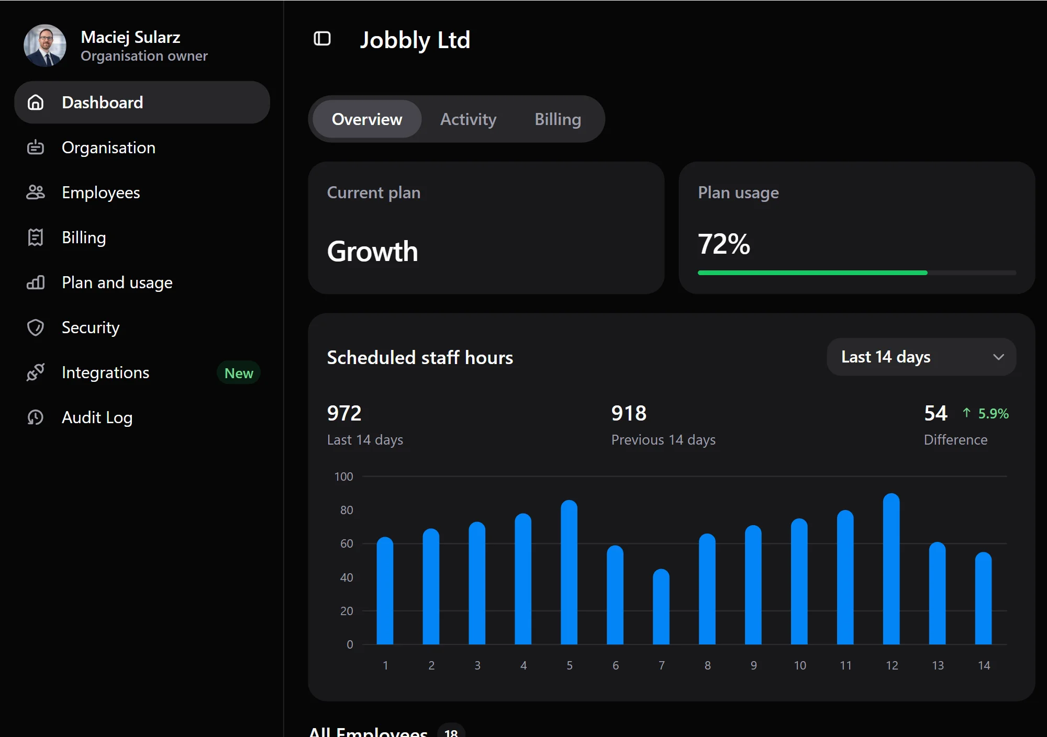The height and width of the screenshot is (737, 1047).
Task: Toggle the sidebar panel icon
Action: [322, 39]
